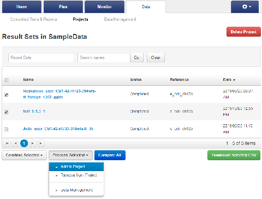The width and height of the screenshot is (262, 199).
Task: Collapse the Process Selected dropdown
Action: pos(70,155)
